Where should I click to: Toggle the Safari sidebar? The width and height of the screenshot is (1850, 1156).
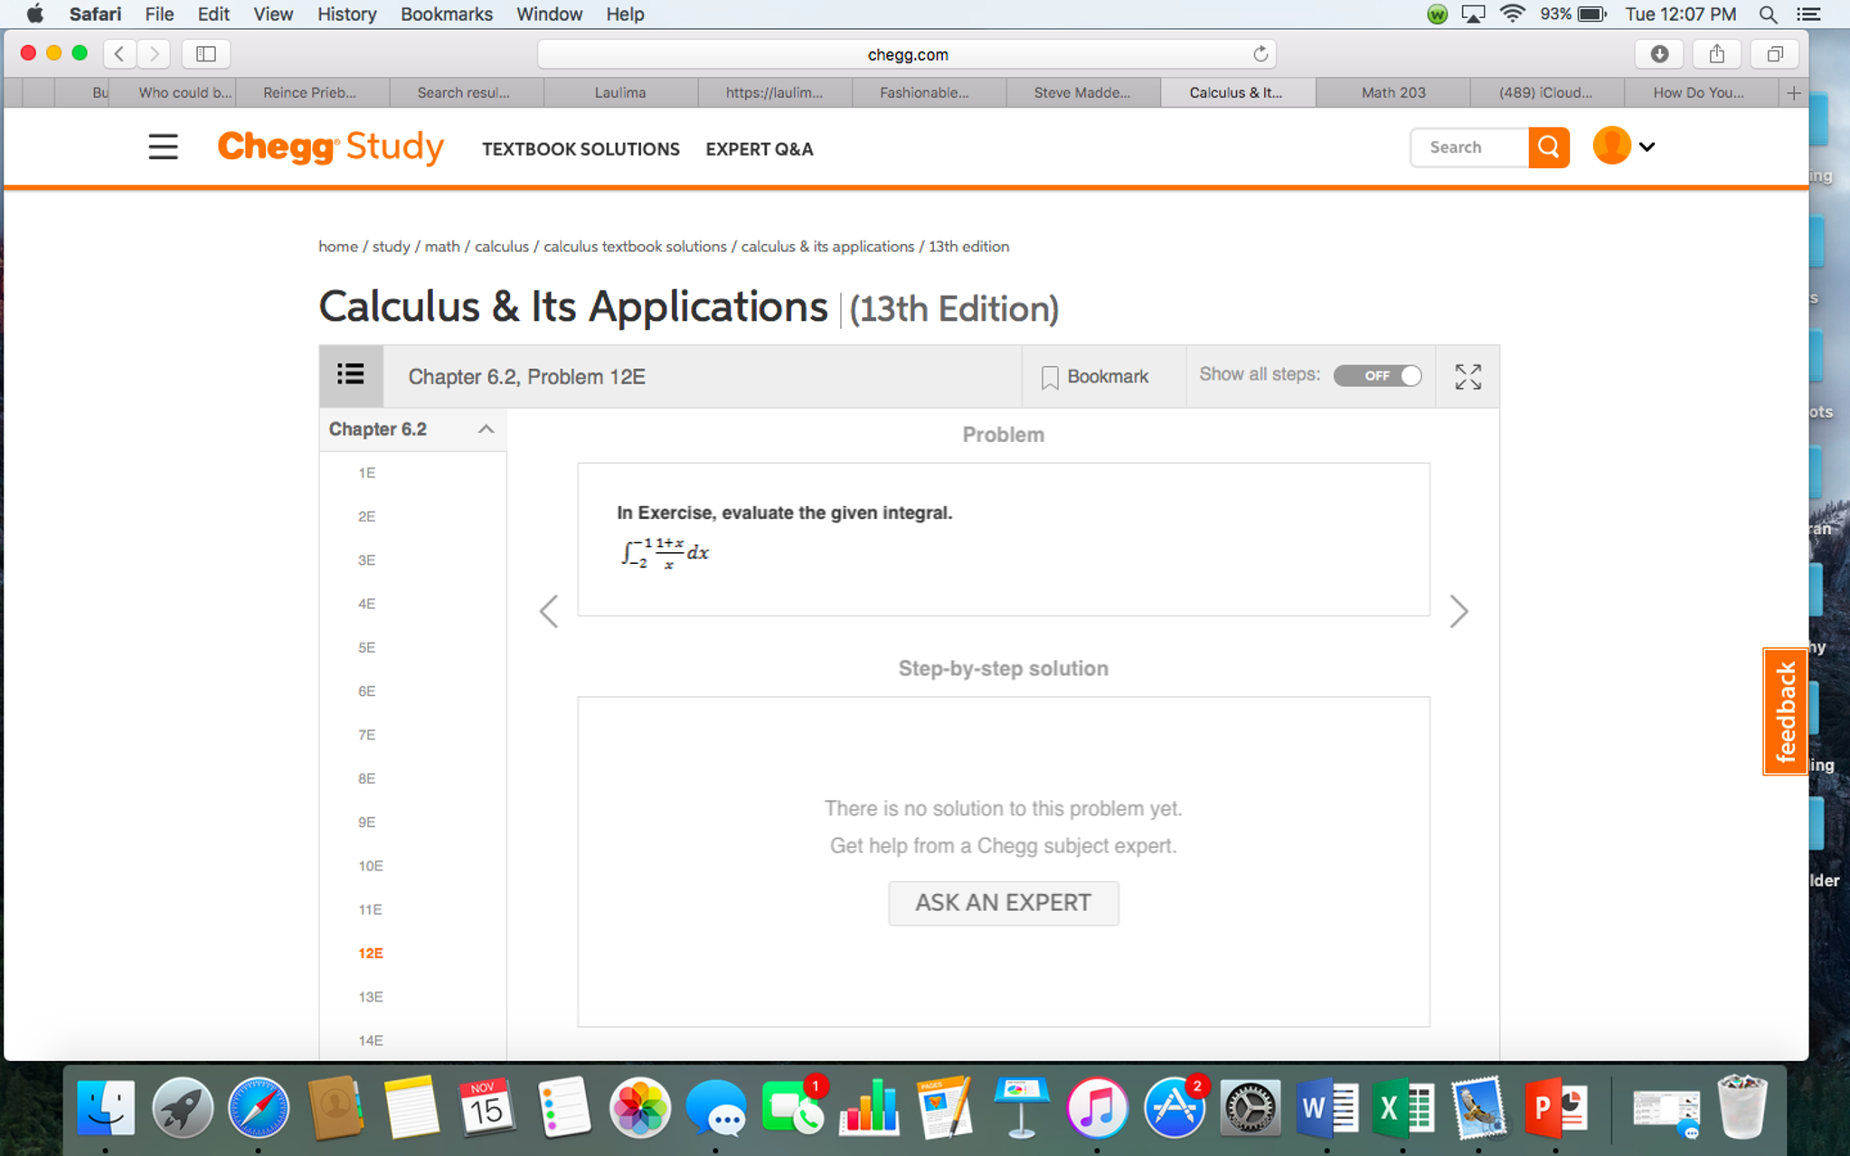click(x=205, y=53)
